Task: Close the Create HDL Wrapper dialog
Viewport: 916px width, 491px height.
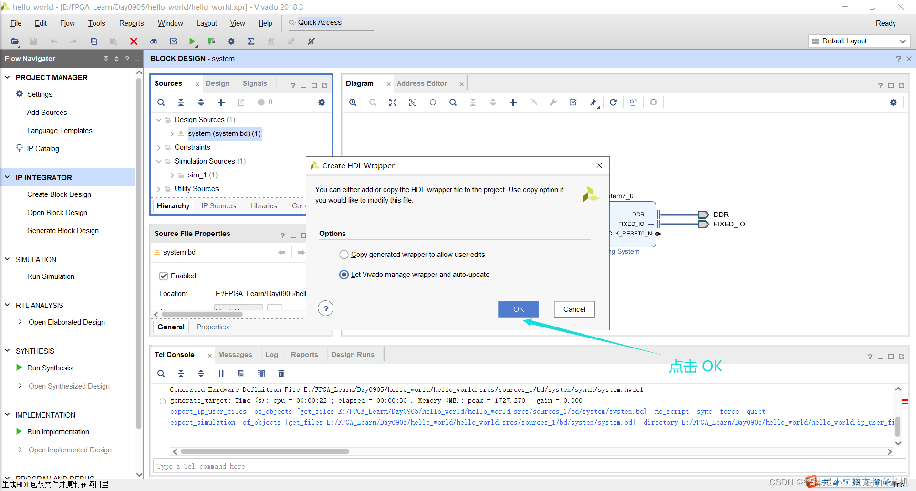Action: tap(599, 165)
